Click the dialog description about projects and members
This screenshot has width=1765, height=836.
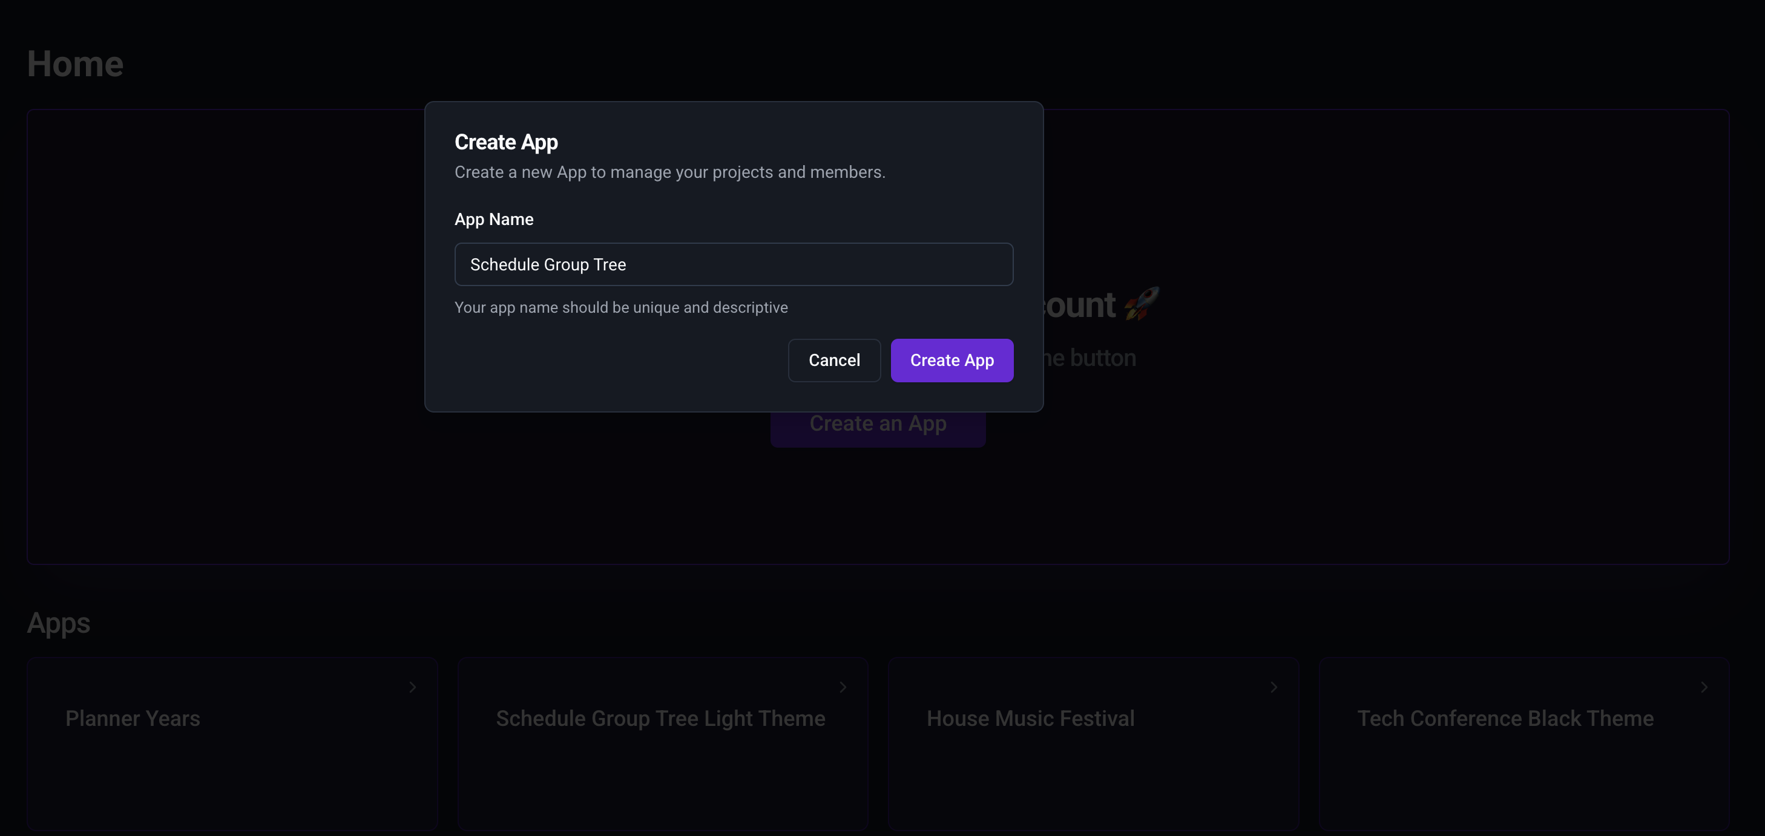[669, 172]
